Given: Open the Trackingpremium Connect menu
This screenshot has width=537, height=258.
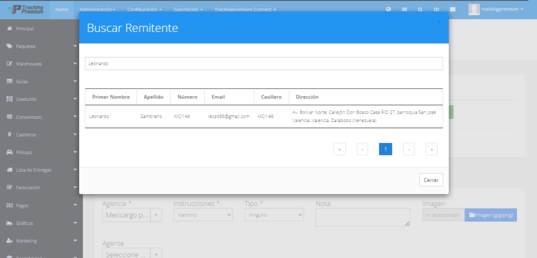Looking at the screenshot, I should click(245, 9).
